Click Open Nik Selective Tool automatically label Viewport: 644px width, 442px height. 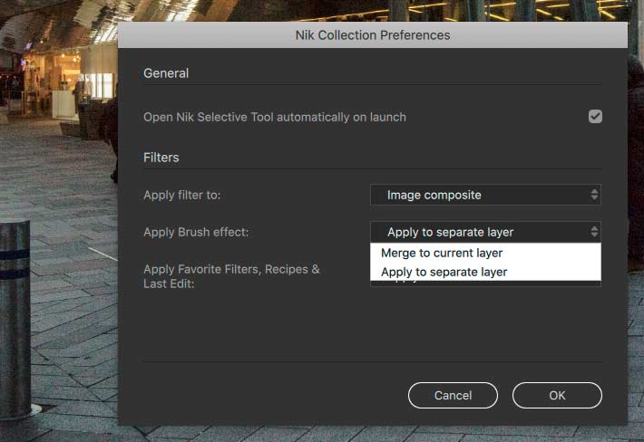274,117
